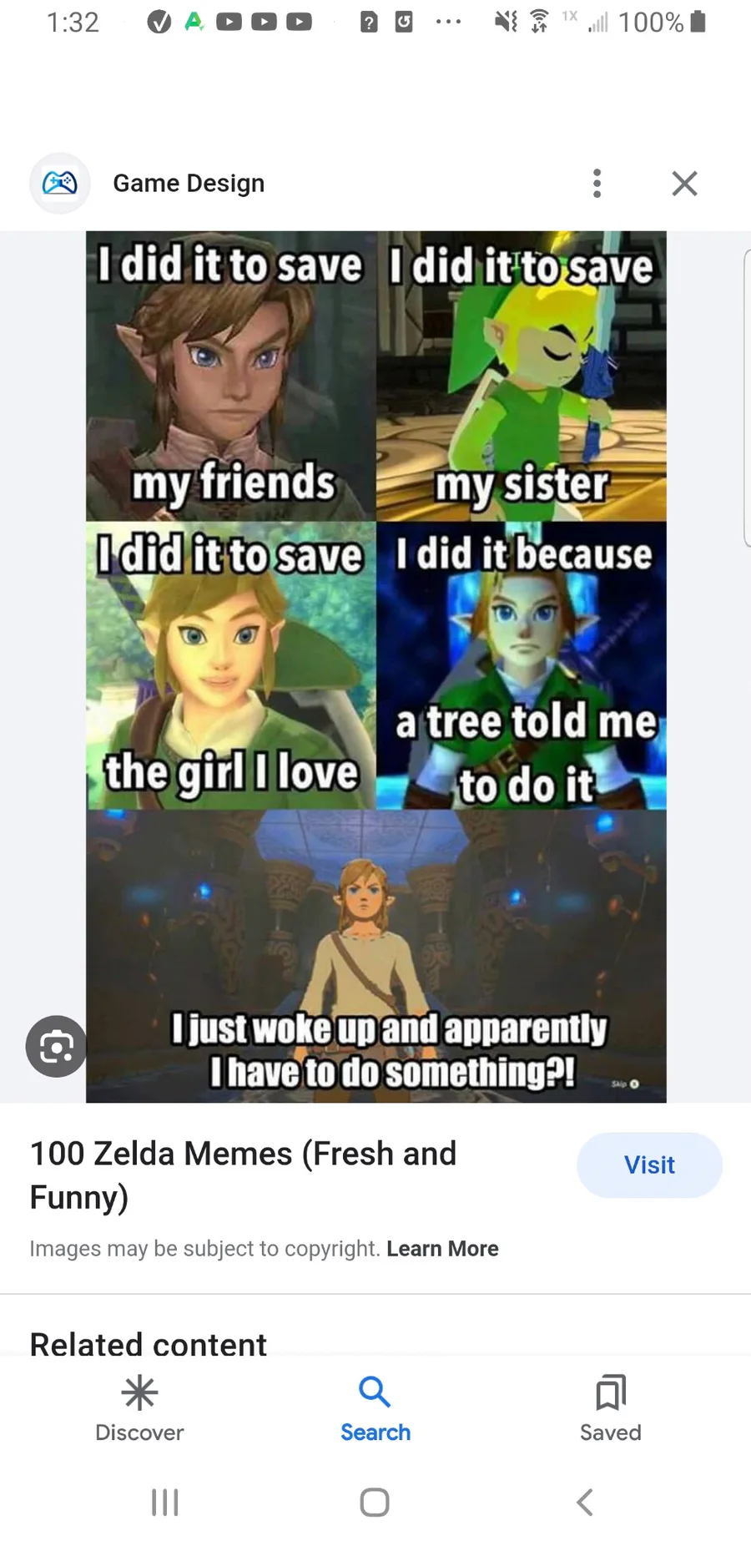Tap the Related content heading

coord(149,1344)
